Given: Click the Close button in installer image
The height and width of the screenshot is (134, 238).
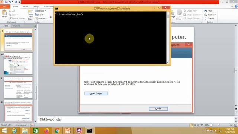Looking at the screenshot, I should [x=158, y=109].
